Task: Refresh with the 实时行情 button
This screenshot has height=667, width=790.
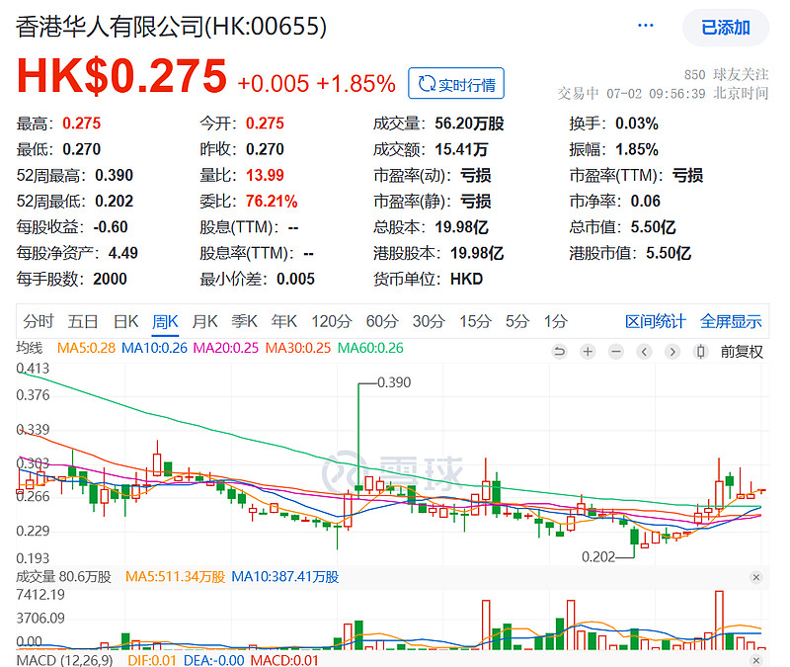Action: point(456,84)
